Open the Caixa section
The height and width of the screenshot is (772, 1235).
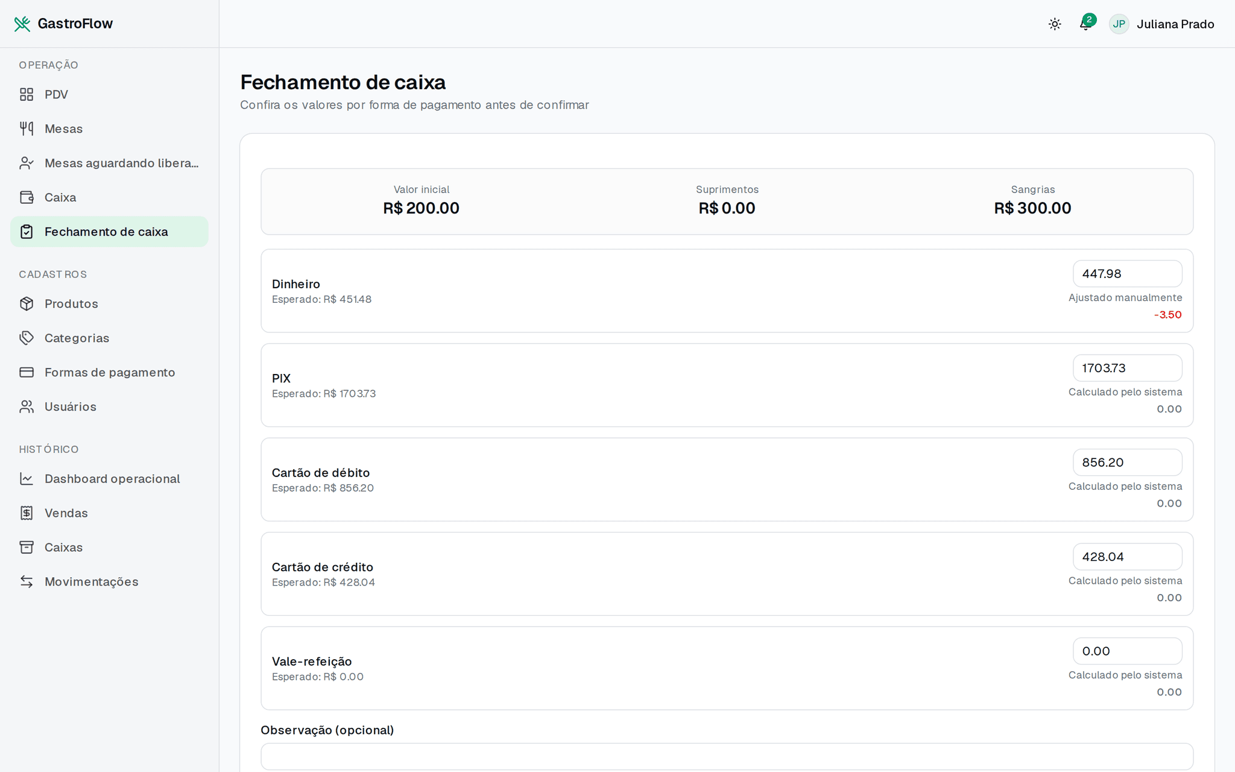109,198
